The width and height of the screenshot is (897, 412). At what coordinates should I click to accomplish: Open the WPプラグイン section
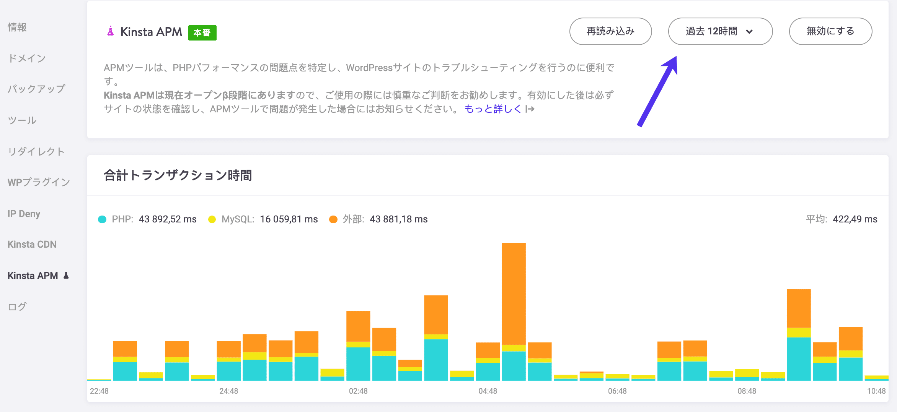(38, 182)
